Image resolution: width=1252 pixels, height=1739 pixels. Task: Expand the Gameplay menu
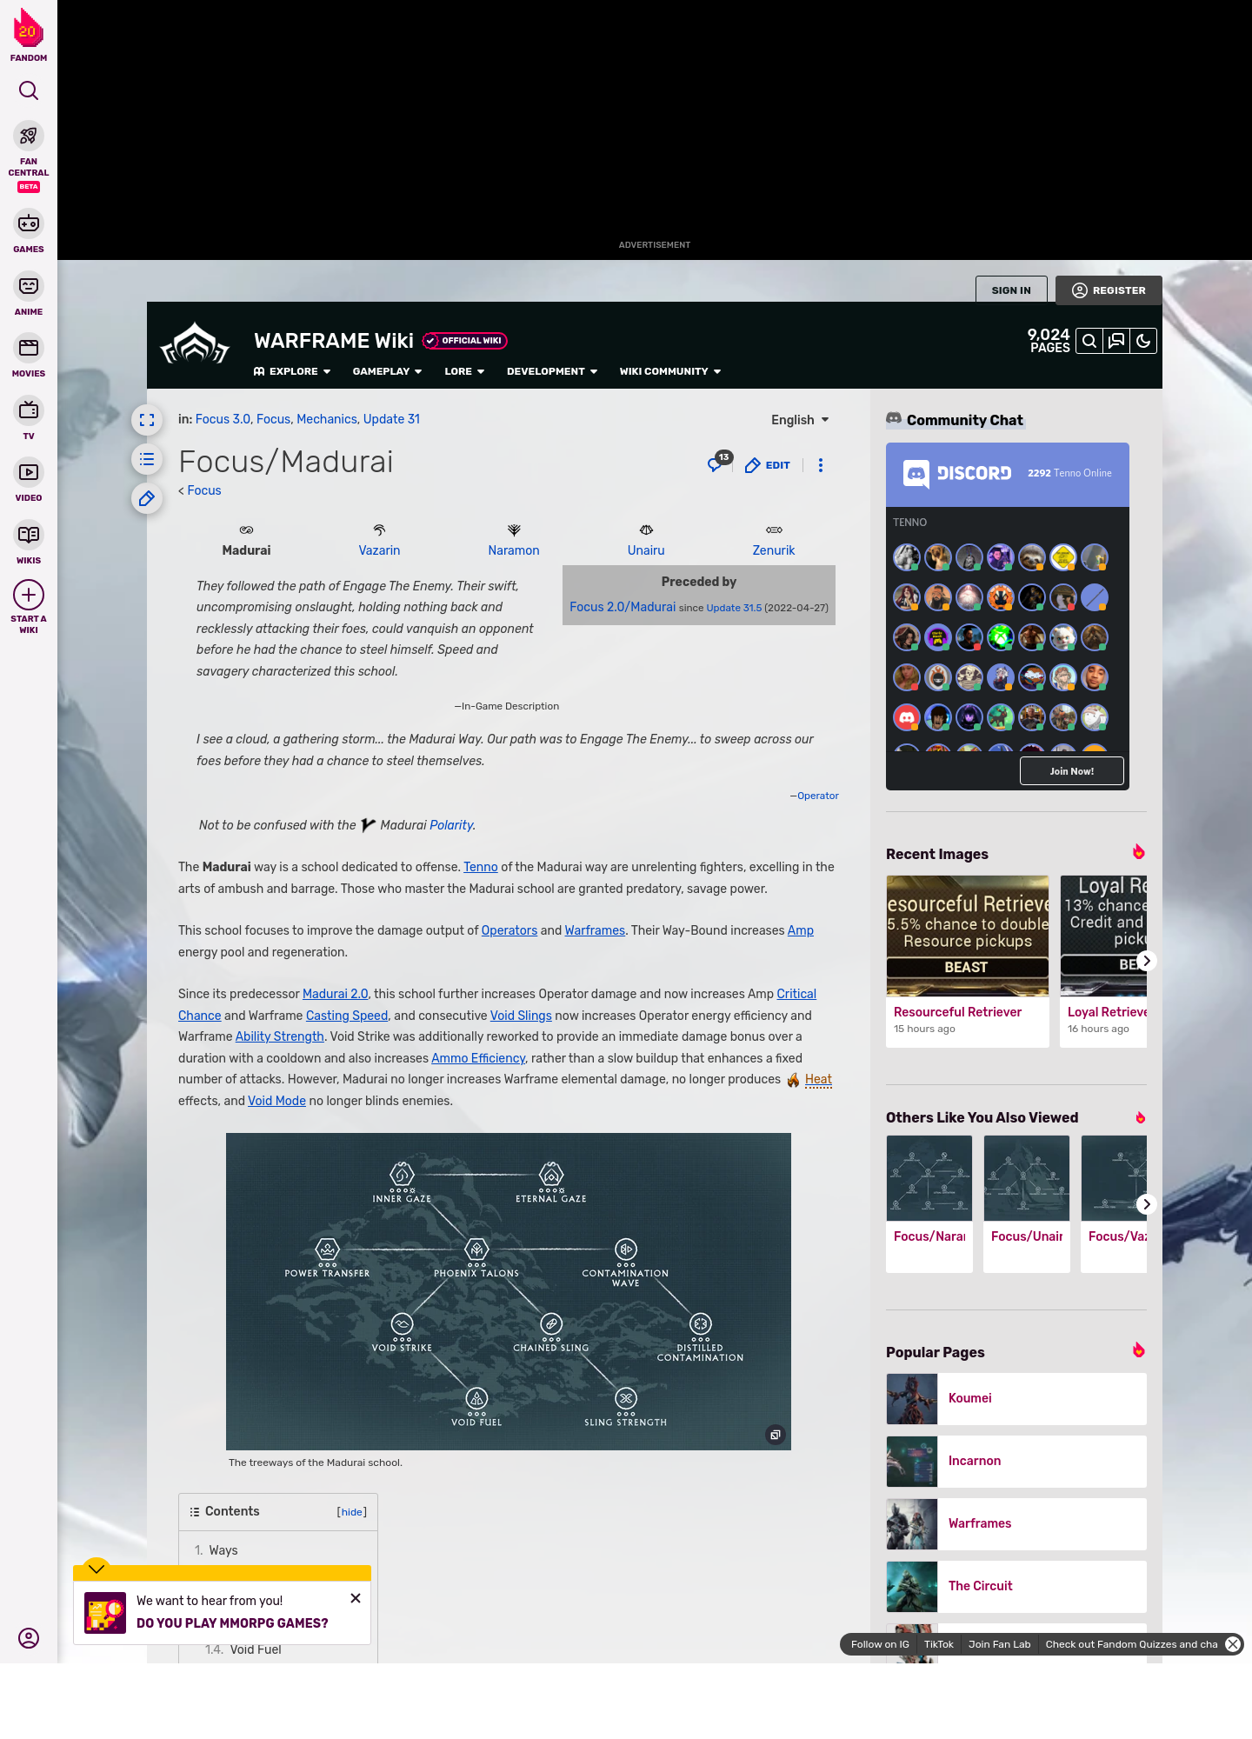point(387,371)
